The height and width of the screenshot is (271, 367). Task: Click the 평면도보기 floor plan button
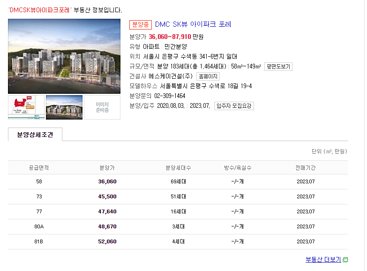pyautogui.click(x=278, y=67)
